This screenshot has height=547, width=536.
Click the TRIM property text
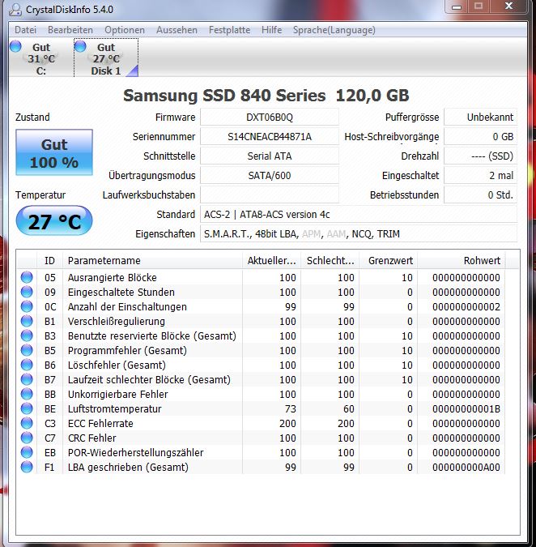click(388, 234)
